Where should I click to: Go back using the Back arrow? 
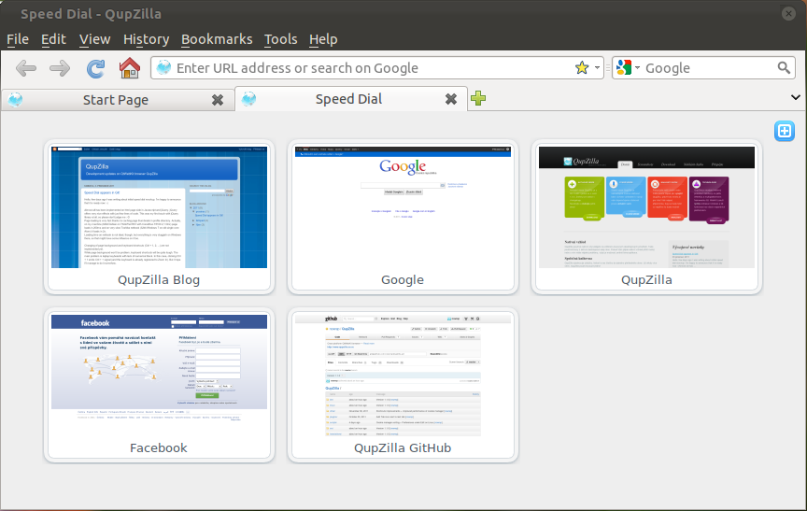[x=26, y=68]
